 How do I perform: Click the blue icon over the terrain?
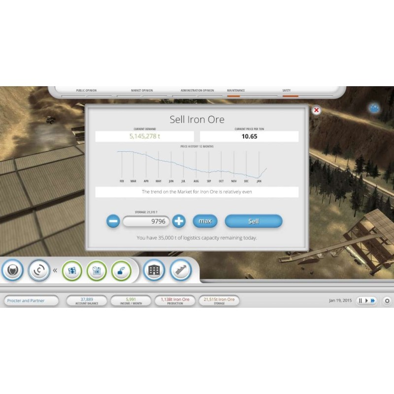click(x=374, y=108)
